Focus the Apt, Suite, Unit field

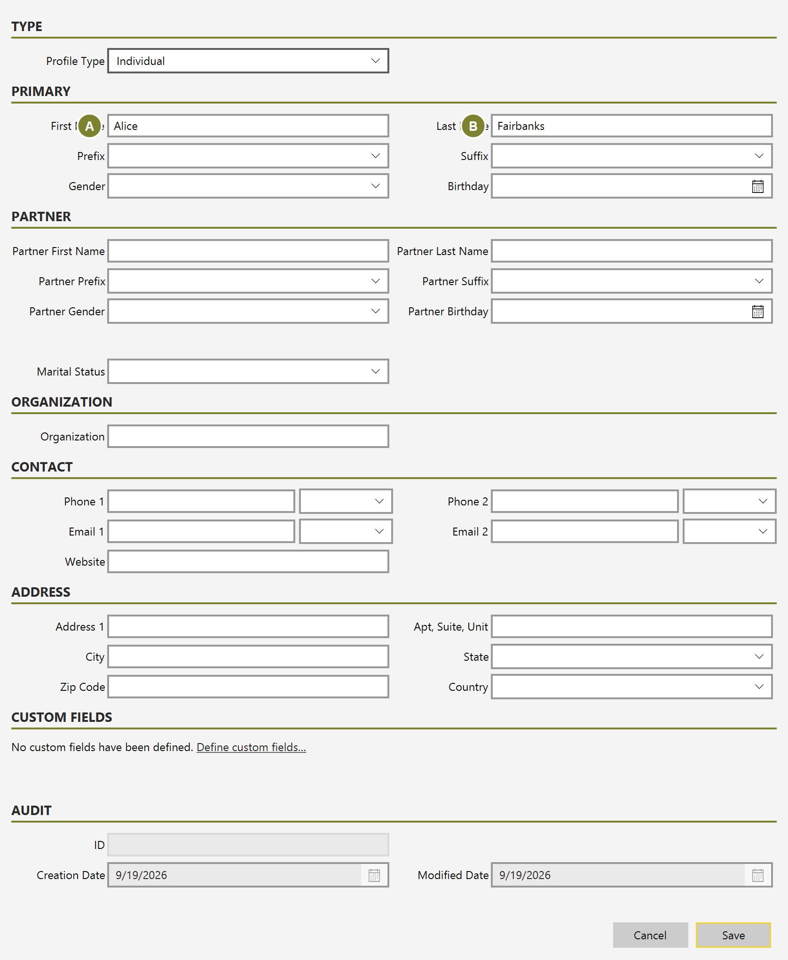pos(631,626)
